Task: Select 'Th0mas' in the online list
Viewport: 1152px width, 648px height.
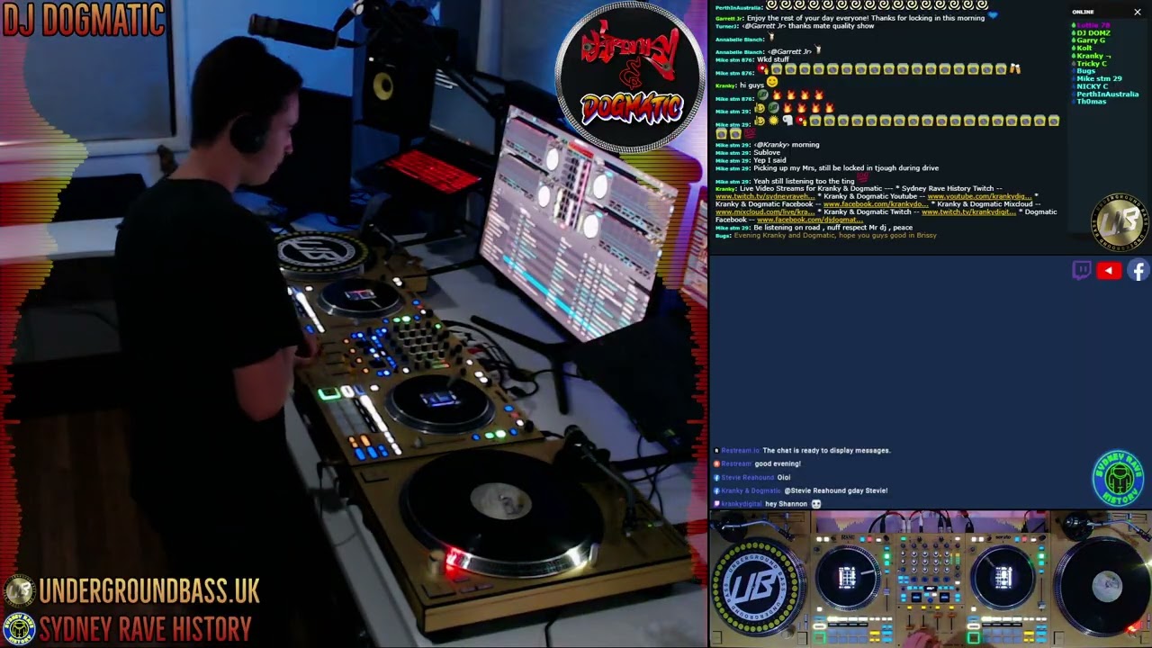Action: tap(1091, 102)
